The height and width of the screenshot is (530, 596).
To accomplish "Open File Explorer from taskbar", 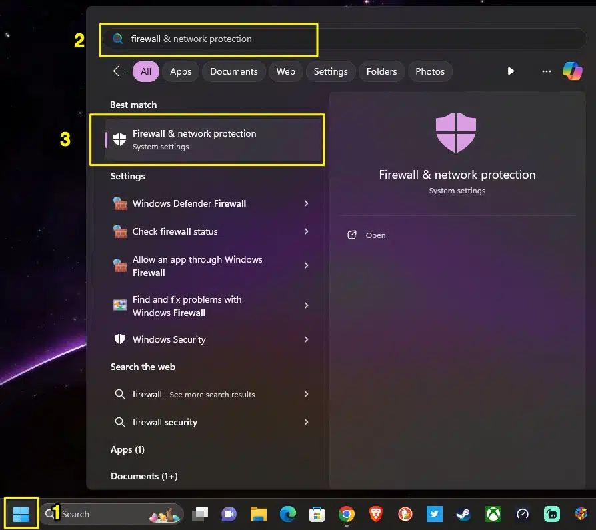I will coord(259,514).
